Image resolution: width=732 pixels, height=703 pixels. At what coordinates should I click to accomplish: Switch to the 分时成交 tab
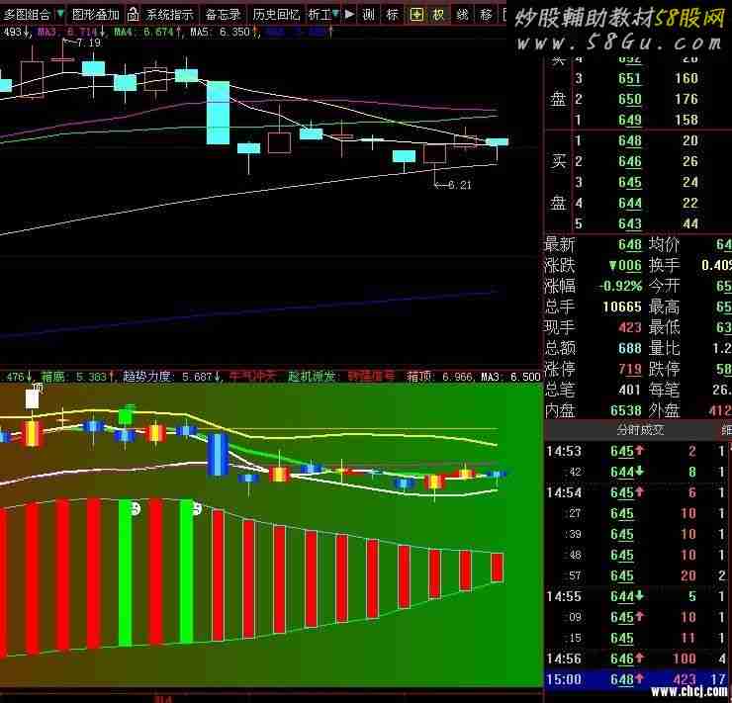point(640,430)
